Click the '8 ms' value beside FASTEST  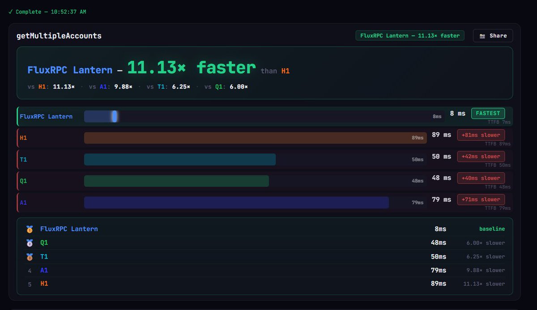tap(458, 113)
